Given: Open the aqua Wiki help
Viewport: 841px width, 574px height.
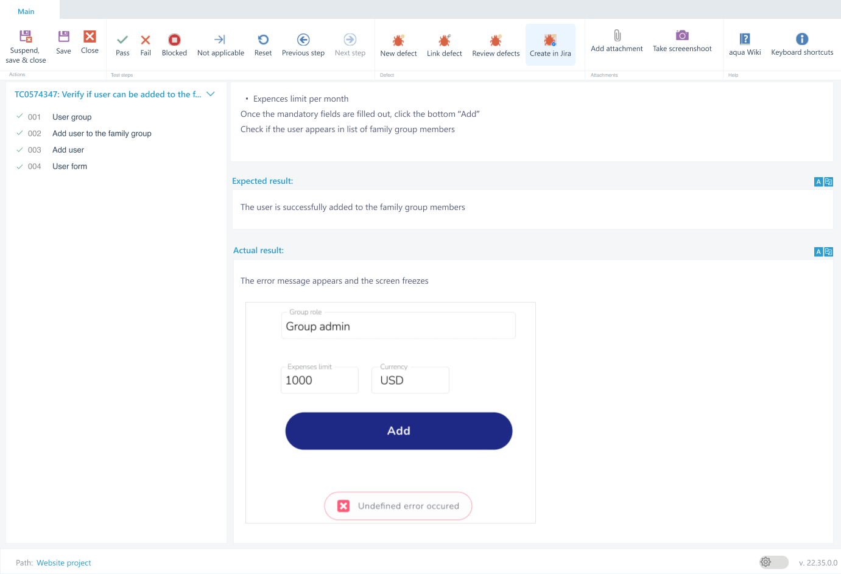Looking at the screenshot, I should [745, 44].
